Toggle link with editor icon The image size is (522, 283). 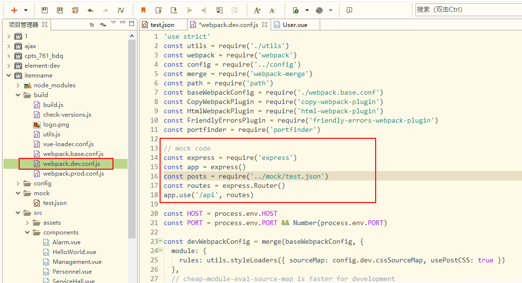pyautogui.click(x=103, y=25)
